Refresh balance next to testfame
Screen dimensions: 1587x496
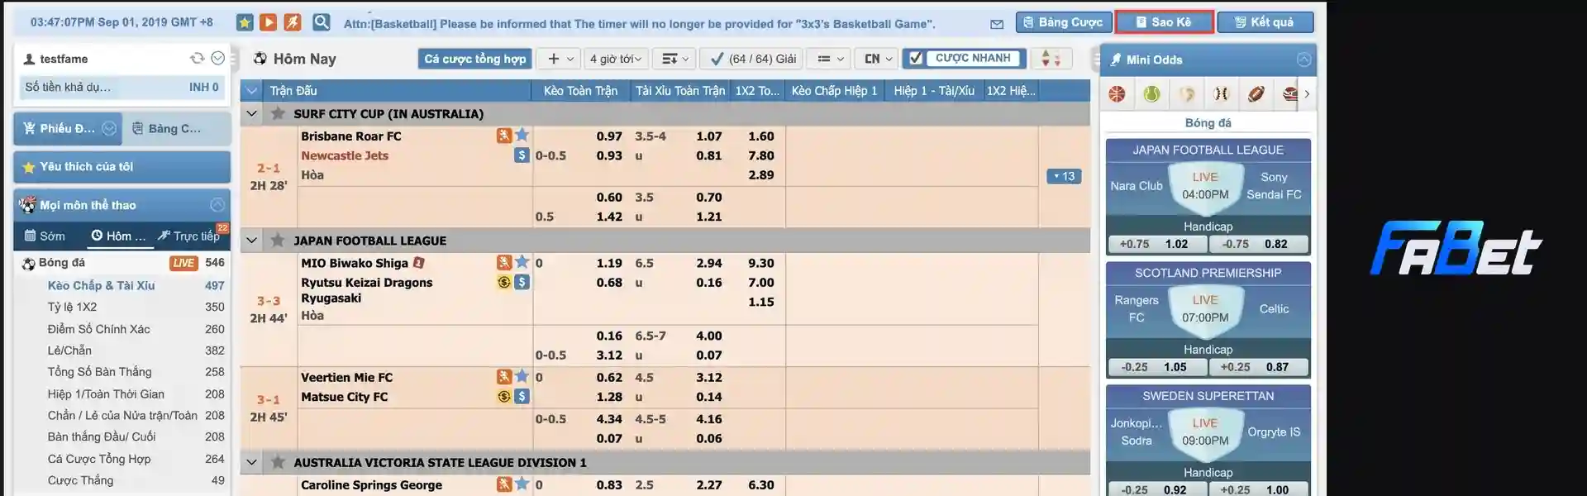coord(197,58)
